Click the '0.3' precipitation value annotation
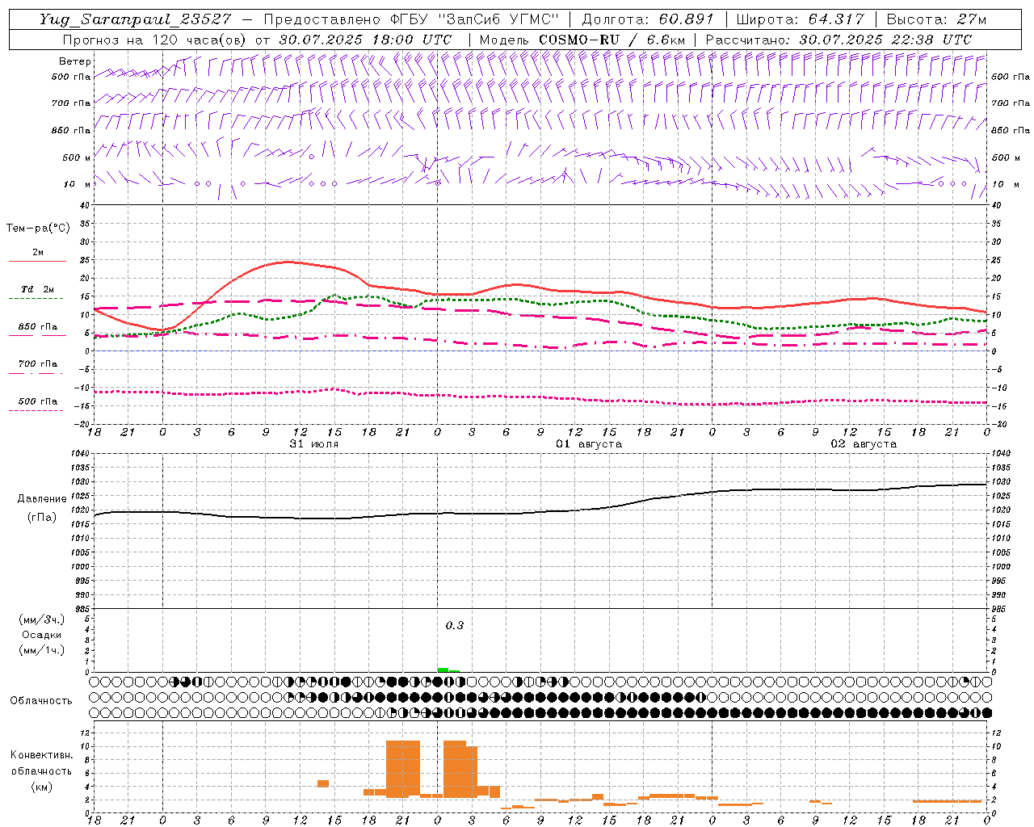 [x=455, y=626]
